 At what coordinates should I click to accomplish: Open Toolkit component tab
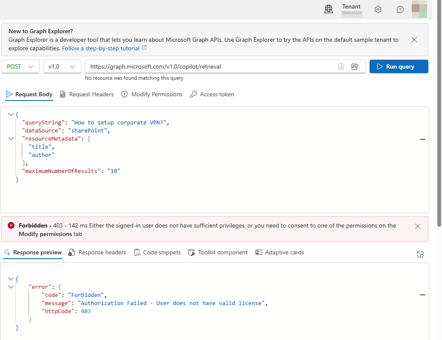tap(218, 252)
